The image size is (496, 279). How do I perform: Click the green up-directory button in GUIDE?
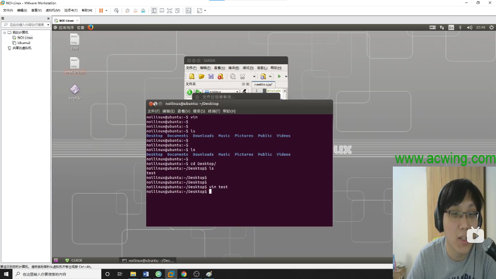(x=189, y=92)
